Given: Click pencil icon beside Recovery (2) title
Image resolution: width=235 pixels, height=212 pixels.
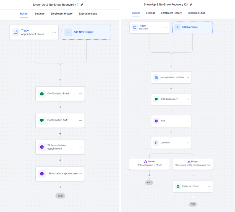Looking at the screenshot, I should point(191,4).
